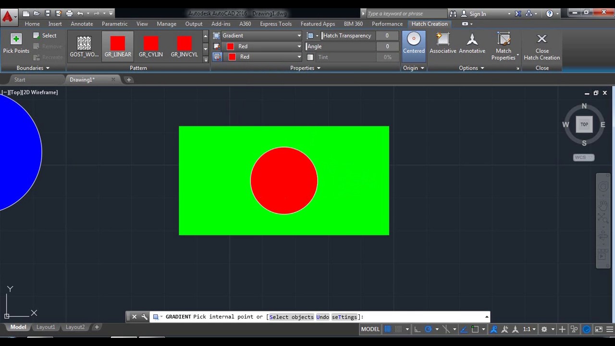Click the MODEL space status button
The image size is (615, 346).
point(370,329)
